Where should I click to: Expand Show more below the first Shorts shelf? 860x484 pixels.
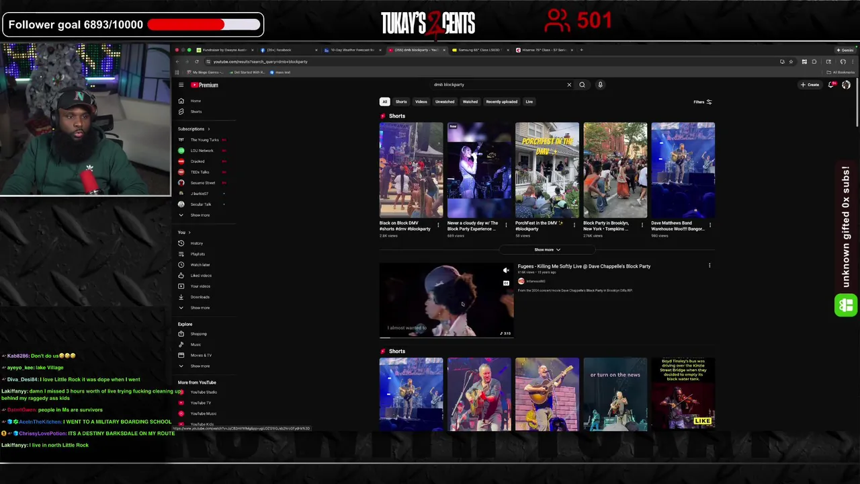(x=547, y=250)
